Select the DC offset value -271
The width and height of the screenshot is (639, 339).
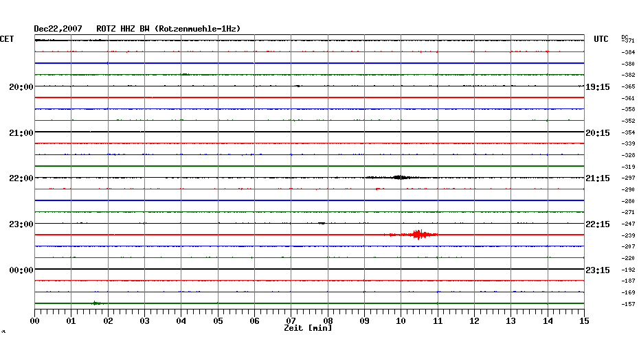tap(628, 213)
